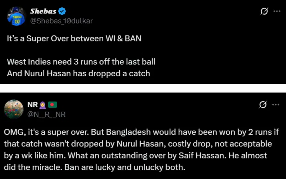Open Grok on the NR tweet

coord(264,105)
